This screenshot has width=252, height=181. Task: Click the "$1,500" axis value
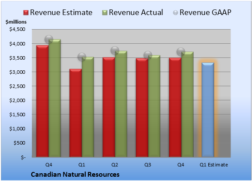17,115
